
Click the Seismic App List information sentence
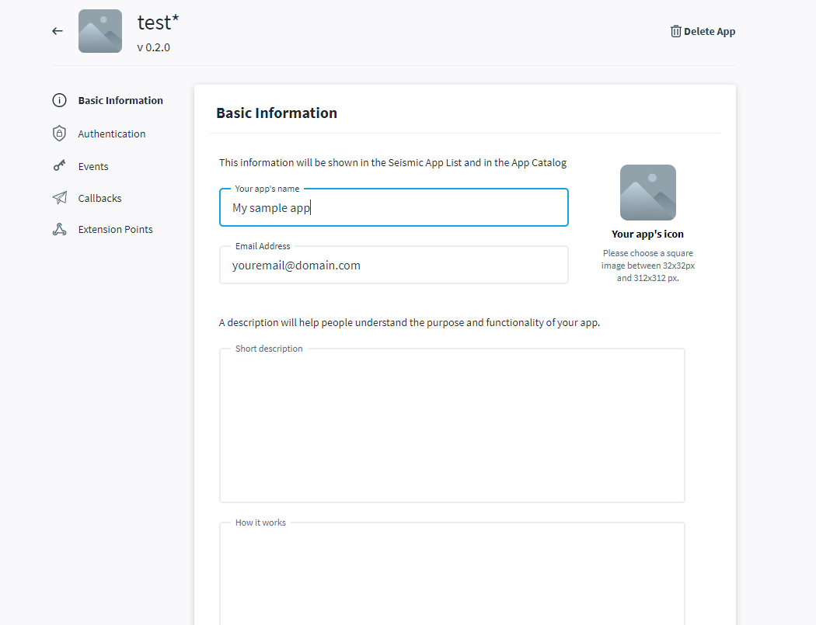pos(392,163)
